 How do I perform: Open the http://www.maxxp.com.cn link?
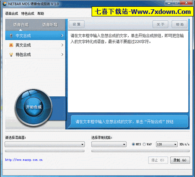point(24,160)
